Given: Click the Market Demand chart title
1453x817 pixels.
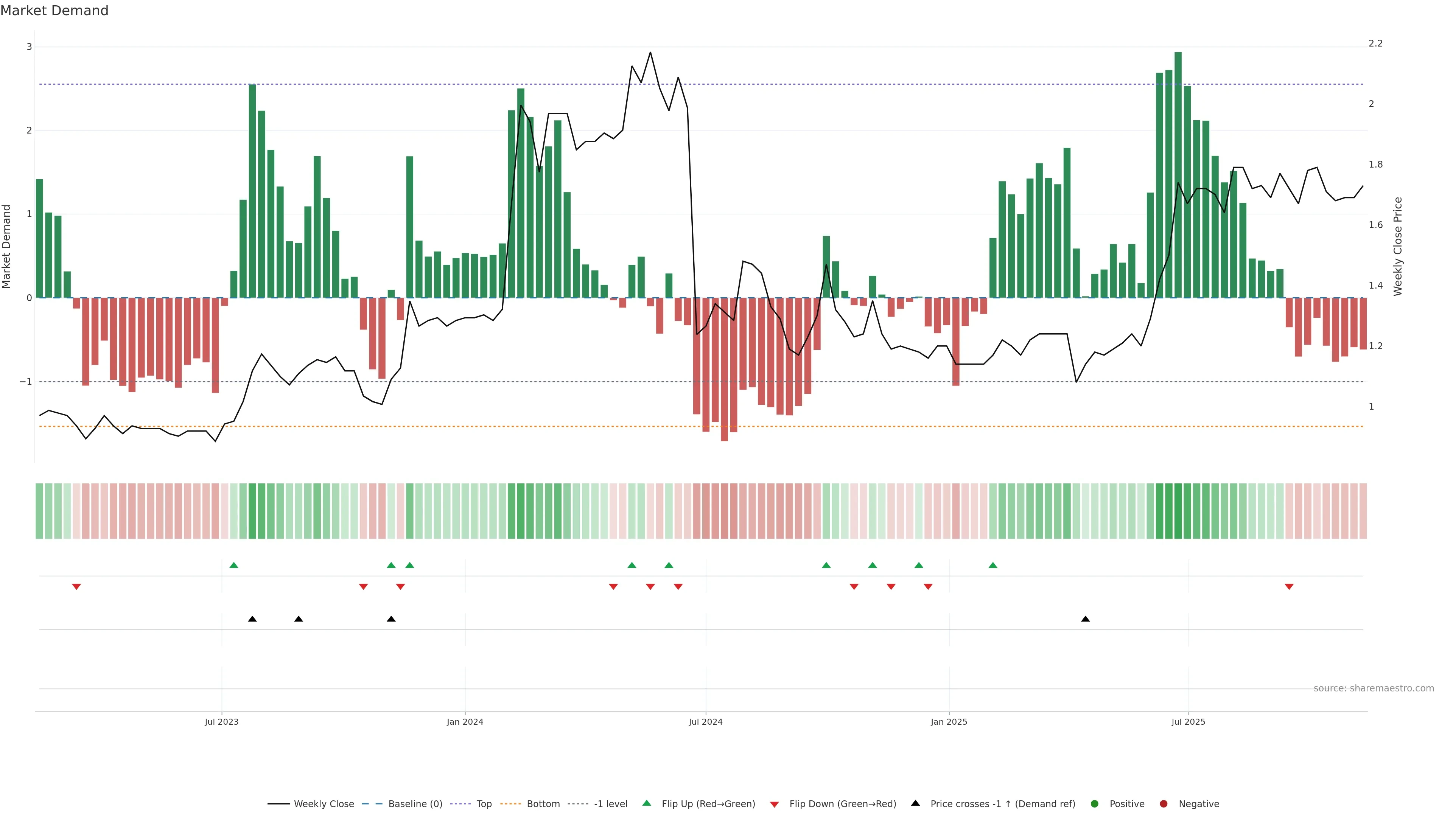Looking at the screenshot, I should pos(54,11).
